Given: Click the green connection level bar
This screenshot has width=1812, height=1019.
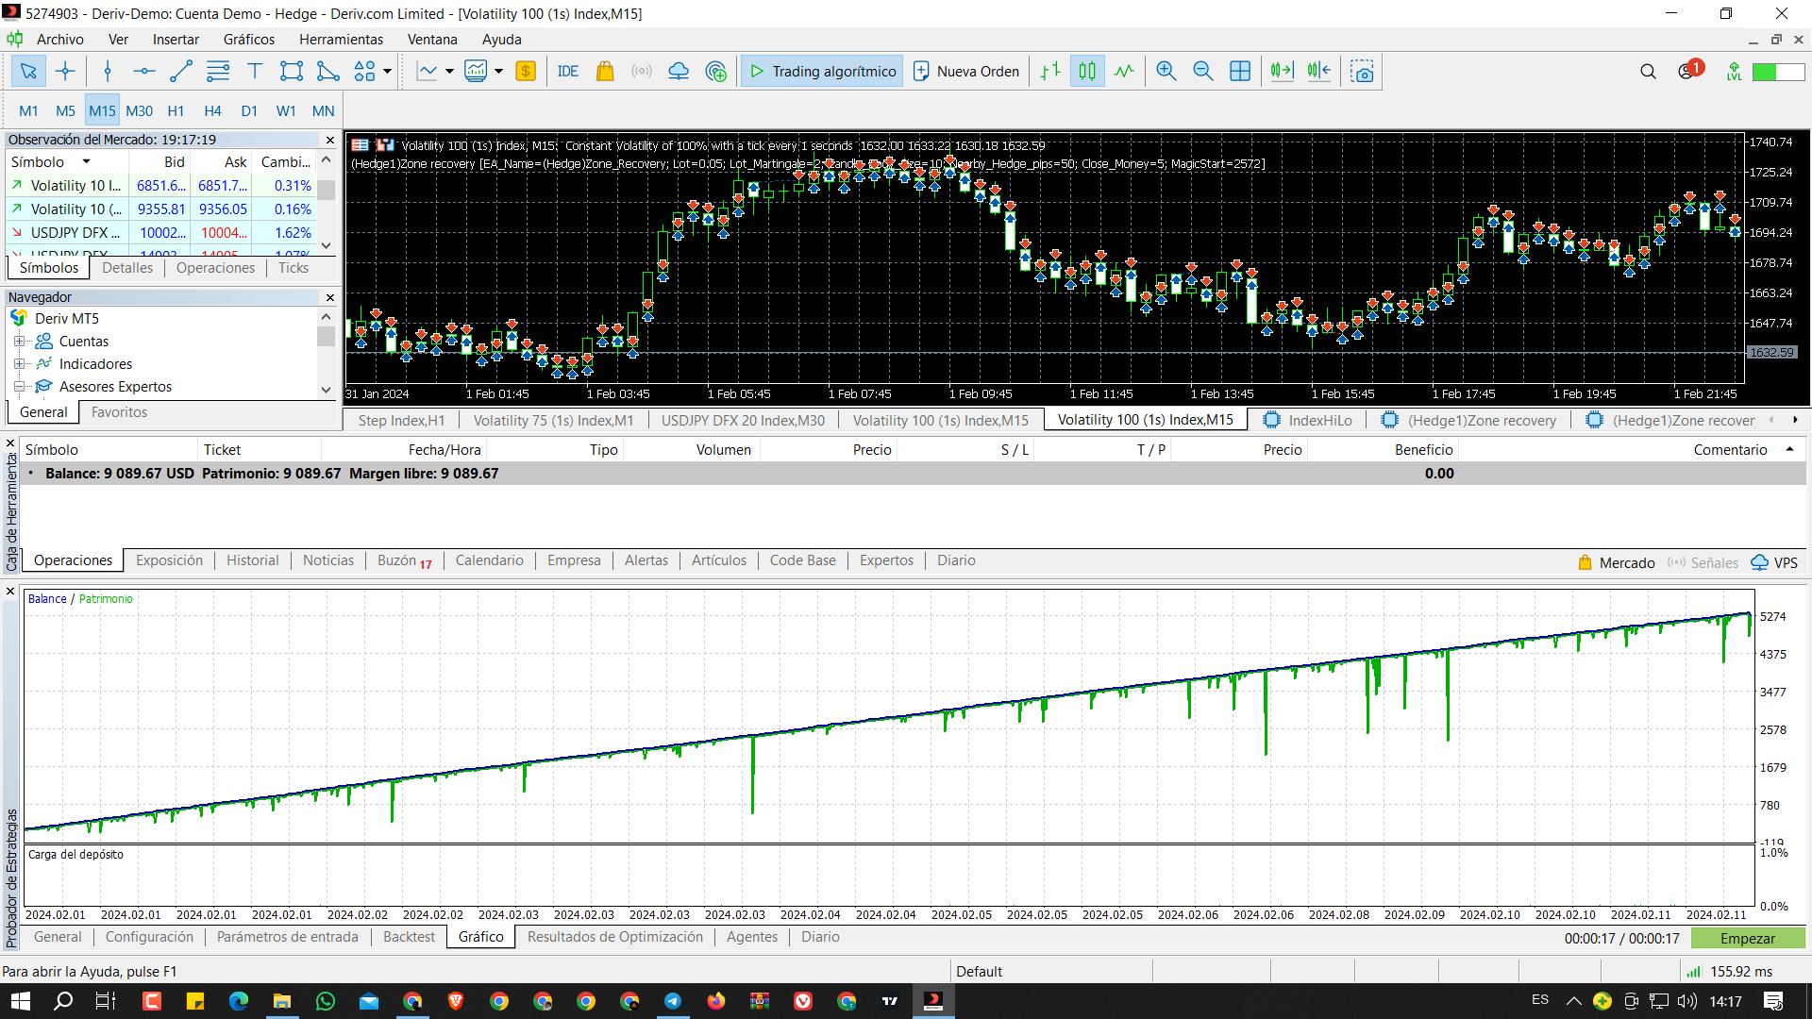Looking at the screenshot, I should [x=1778, y=72].
